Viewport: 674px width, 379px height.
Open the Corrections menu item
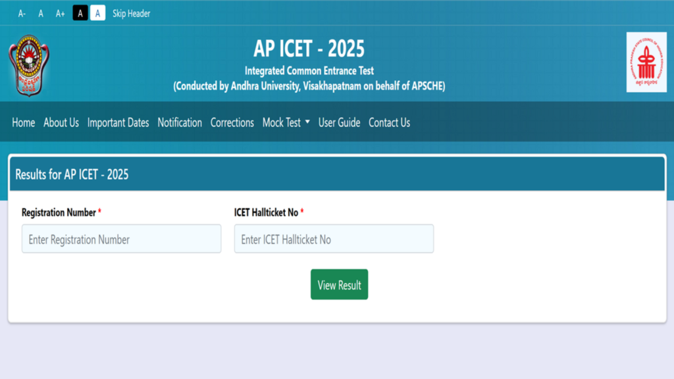point(232,122)
